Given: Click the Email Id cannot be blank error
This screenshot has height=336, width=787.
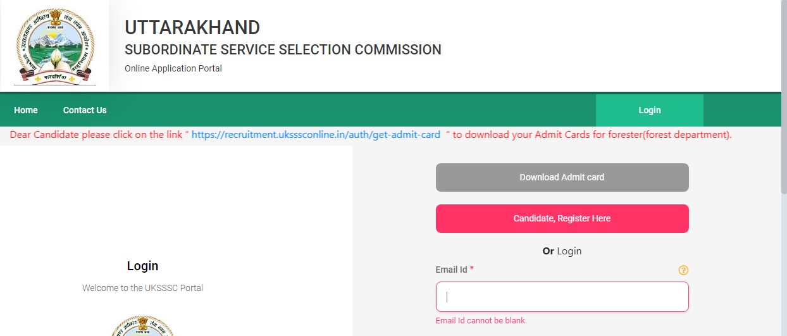Looking at the screenshot, I should [x=481, y=321].
